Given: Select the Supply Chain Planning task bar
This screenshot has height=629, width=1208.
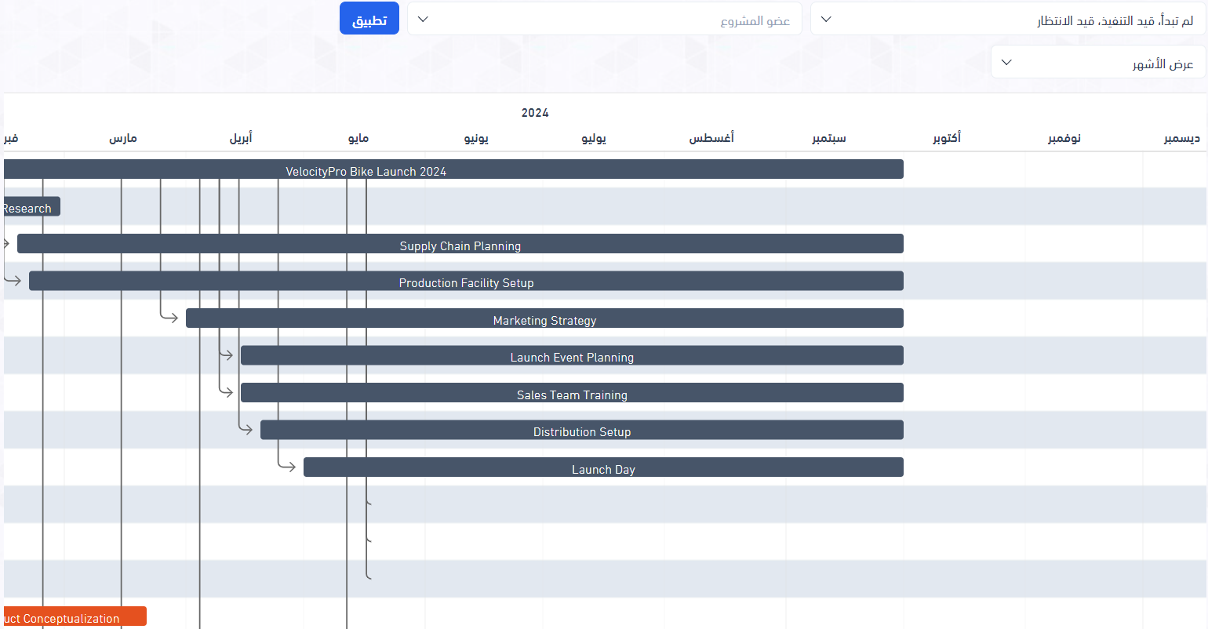Looking at the screenshot, I should click(460, 244).
